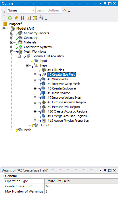Open the small arrow beside the search chevron
The width and height of the screenshot is (119, 198).
[x=69, y=12]
